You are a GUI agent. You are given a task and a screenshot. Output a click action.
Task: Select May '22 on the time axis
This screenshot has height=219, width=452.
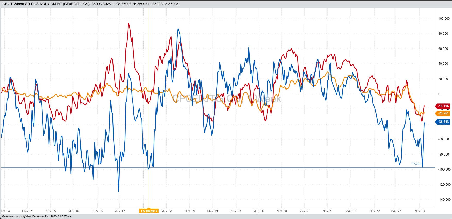click(x=351, y=211)
